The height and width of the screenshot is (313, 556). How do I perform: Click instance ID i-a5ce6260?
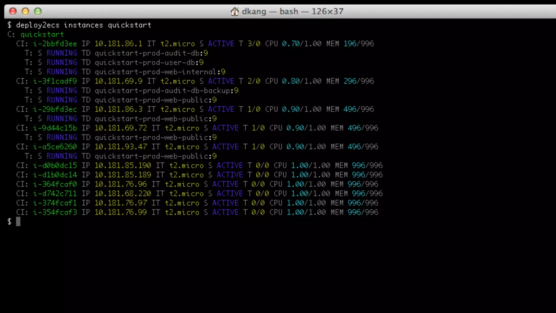tap(55, 147)
